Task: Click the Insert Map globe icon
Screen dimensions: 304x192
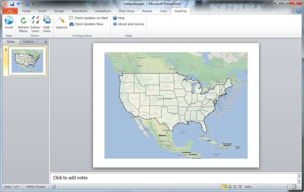Action: click(x=9, y=20)
